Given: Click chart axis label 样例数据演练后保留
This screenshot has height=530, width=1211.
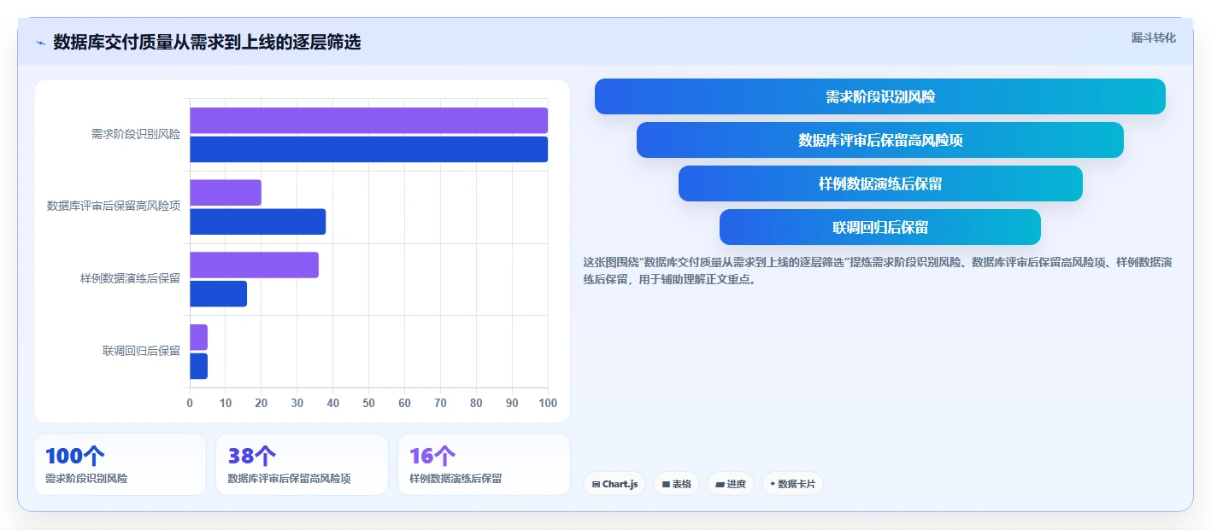Looking at the screenshot, I should click(x=130, y=278).
